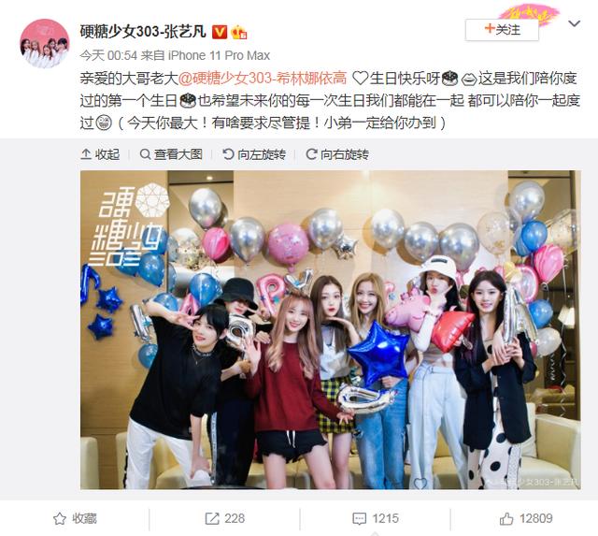Click the crown membership badge icon
598x536 pixels.
tap(239, 32)
